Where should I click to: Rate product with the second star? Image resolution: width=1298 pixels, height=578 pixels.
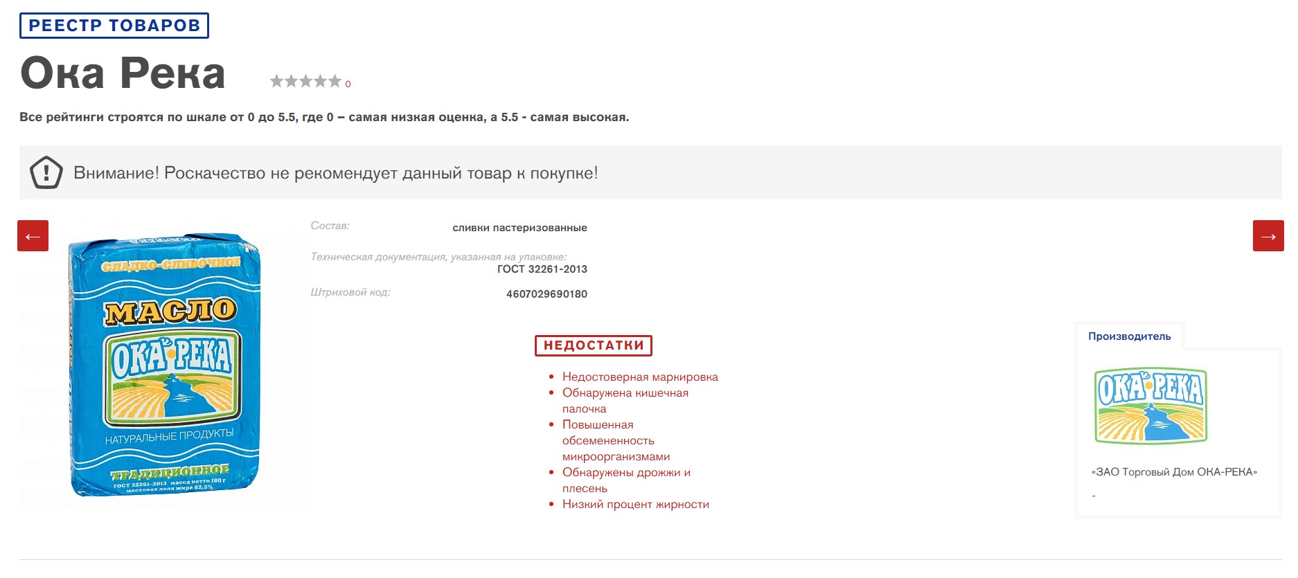point(292,81)
